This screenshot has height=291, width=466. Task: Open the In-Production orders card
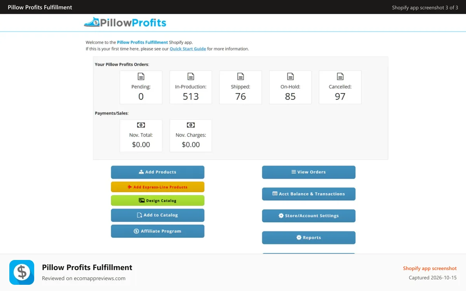191,87
